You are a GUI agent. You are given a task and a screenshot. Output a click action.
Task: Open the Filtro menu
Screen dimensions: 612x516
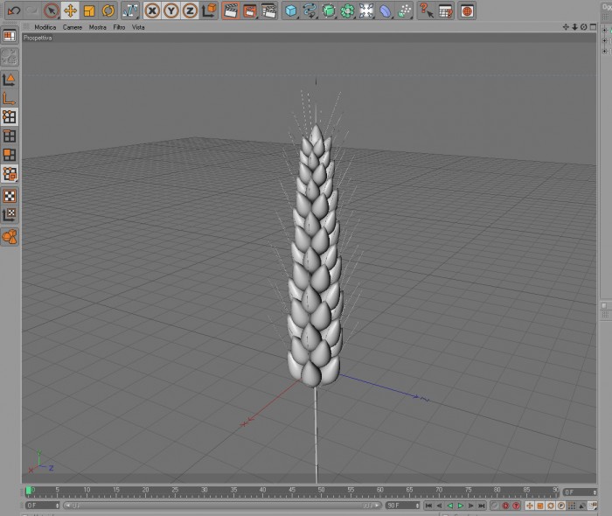(x=120, y=27)
